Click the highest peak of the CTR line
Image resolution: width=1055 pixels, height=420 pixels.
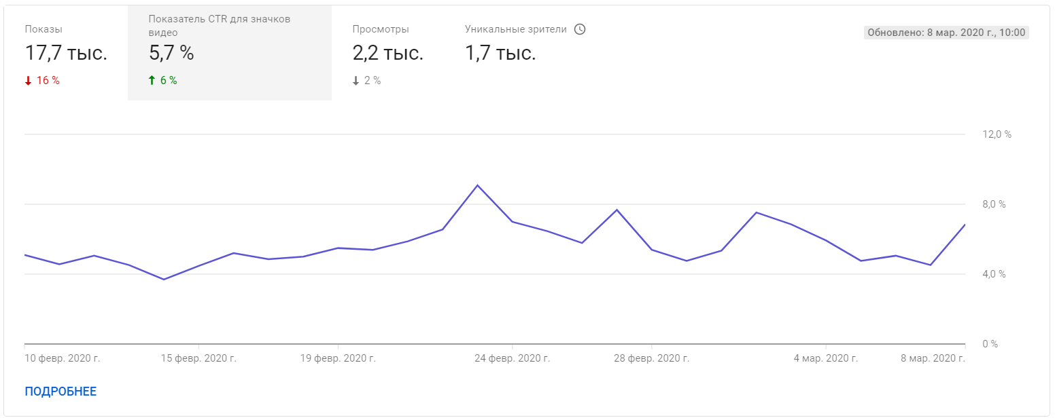click(x=477, y=185)
